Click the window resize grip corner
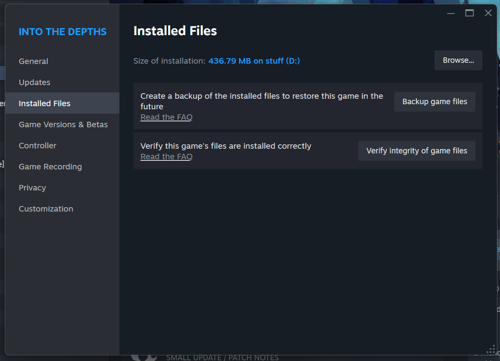The height and width of the screenshot is (361, 500). (491, 350)
